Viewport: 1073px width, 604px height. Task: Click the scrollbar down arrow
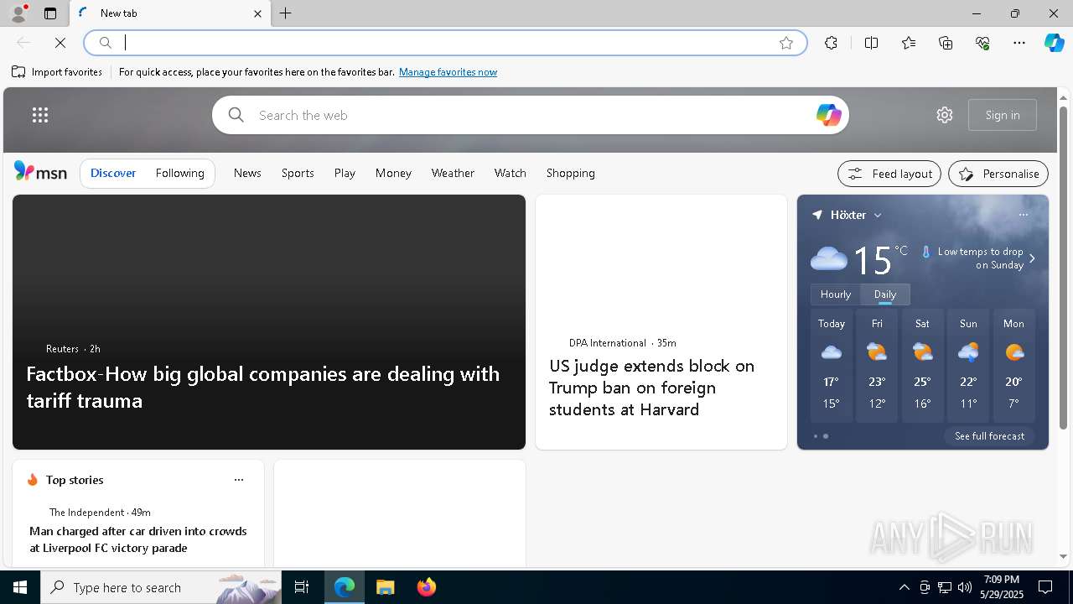coord(1063,556)
